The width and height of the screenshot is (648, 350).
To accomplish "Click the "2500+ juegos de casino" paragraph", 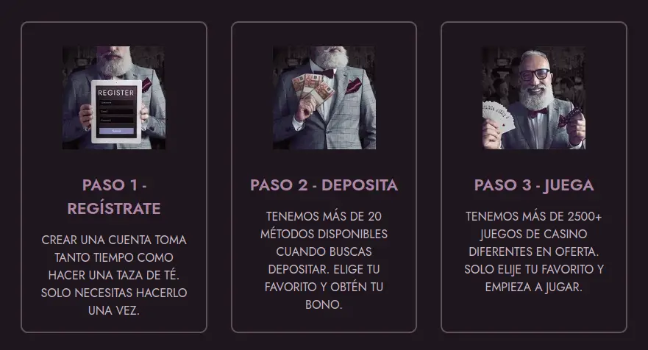I will (534, 251).
